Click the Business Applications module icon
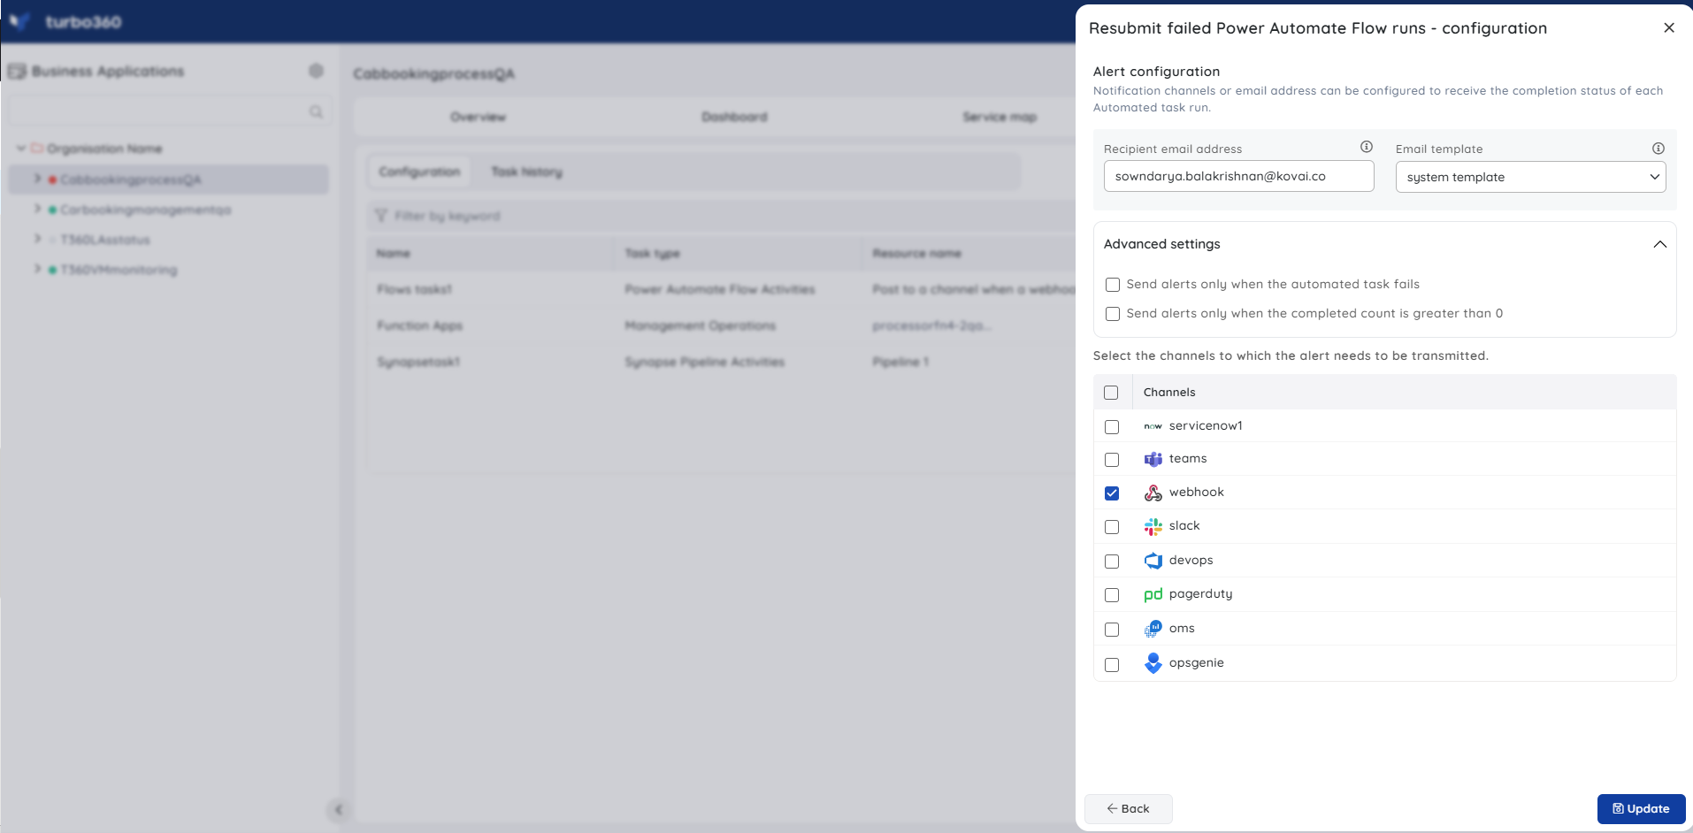Image resolution: width=1693 pixels, height=833 pixels. click(x=17, y=71)
